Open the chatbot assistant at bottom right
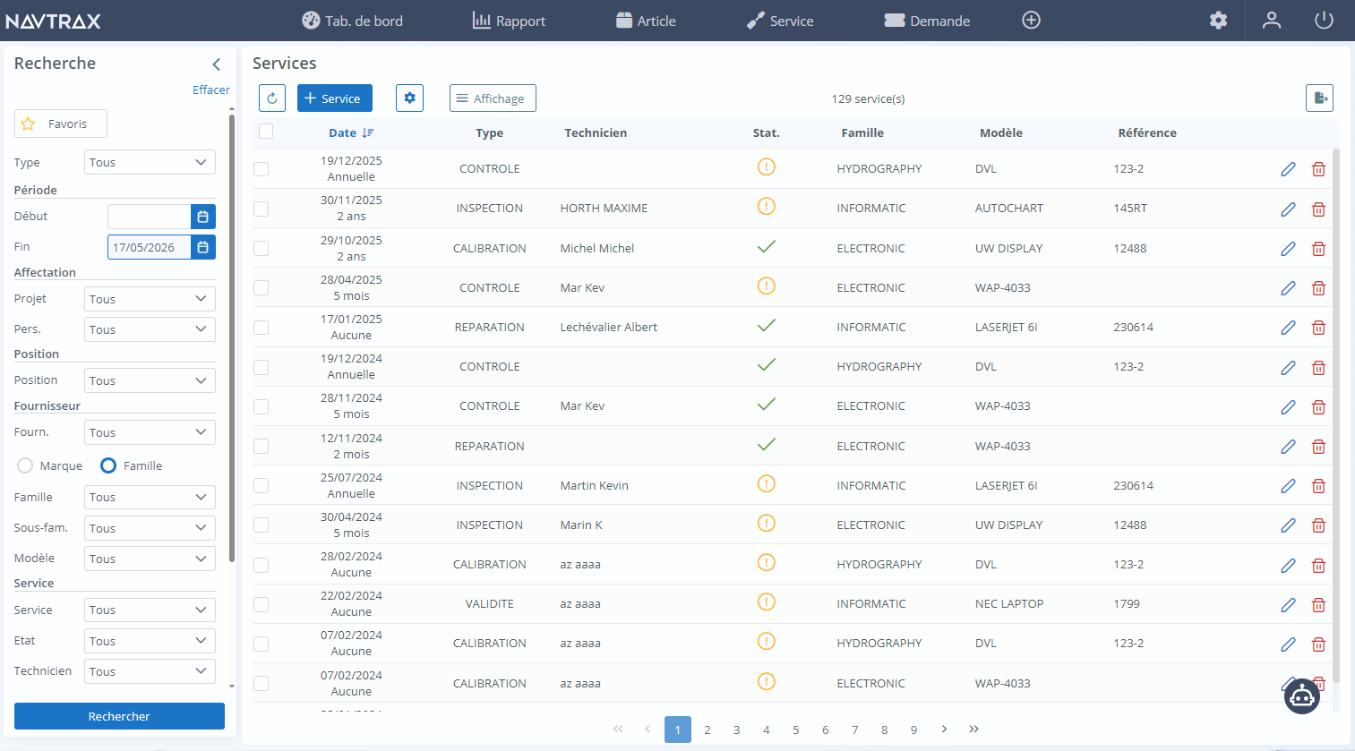This screenshot has width=1355, height=751. pos(1301,696)
